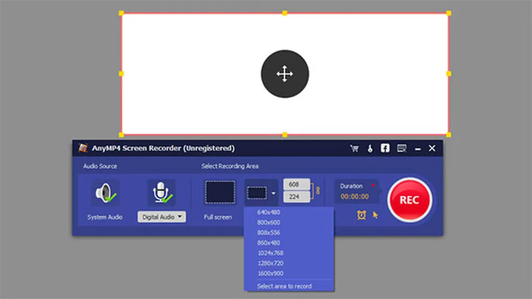Open the Digital Audio dropdown
The height and width of the screenshot is (299, 532).
[x=162, y=217]
